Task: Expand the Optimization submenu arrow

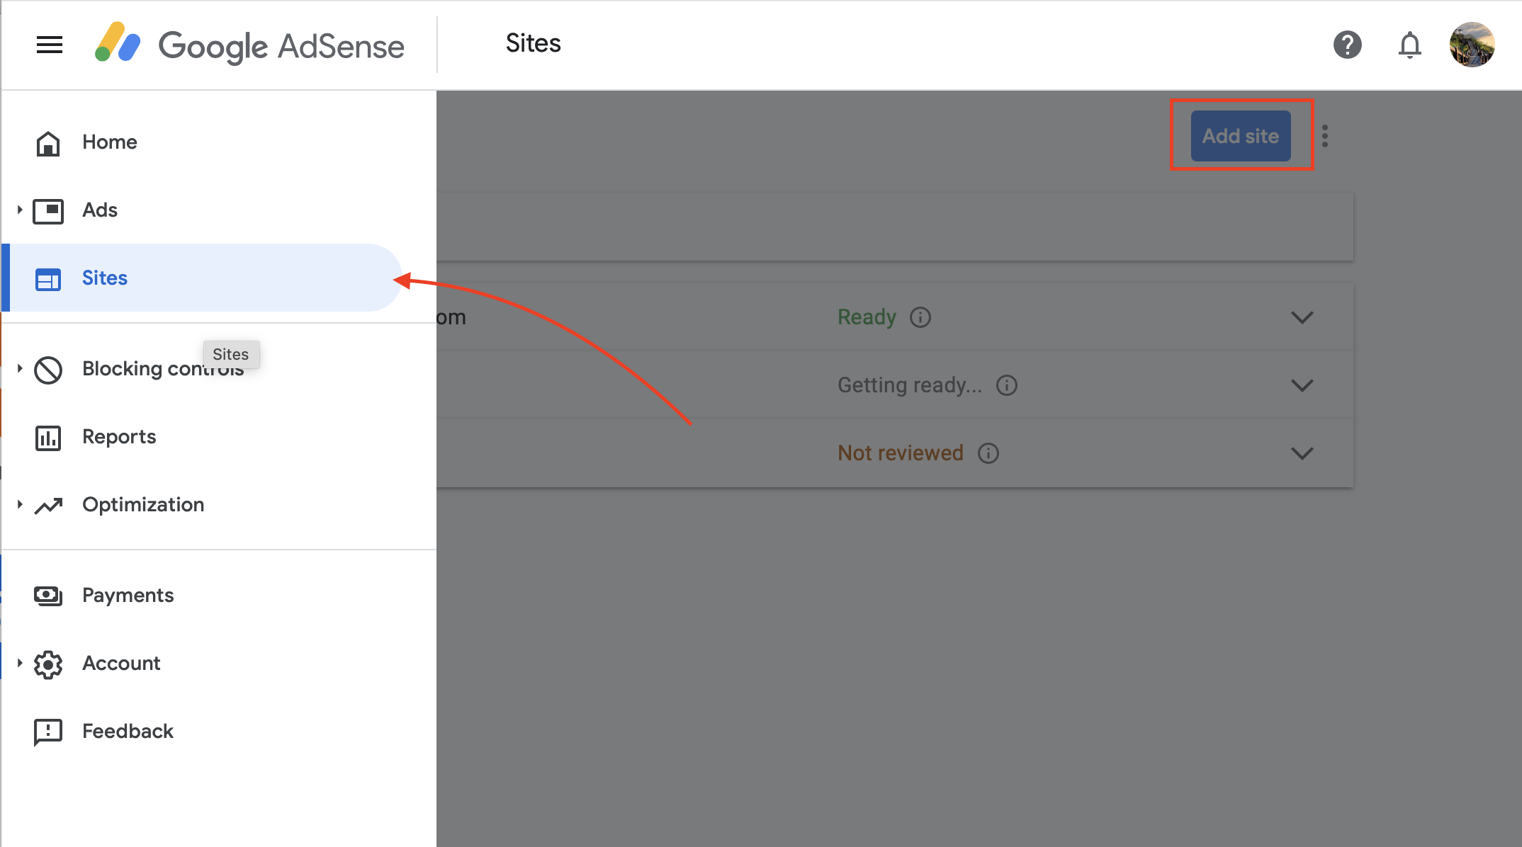Action: [20, 504]
